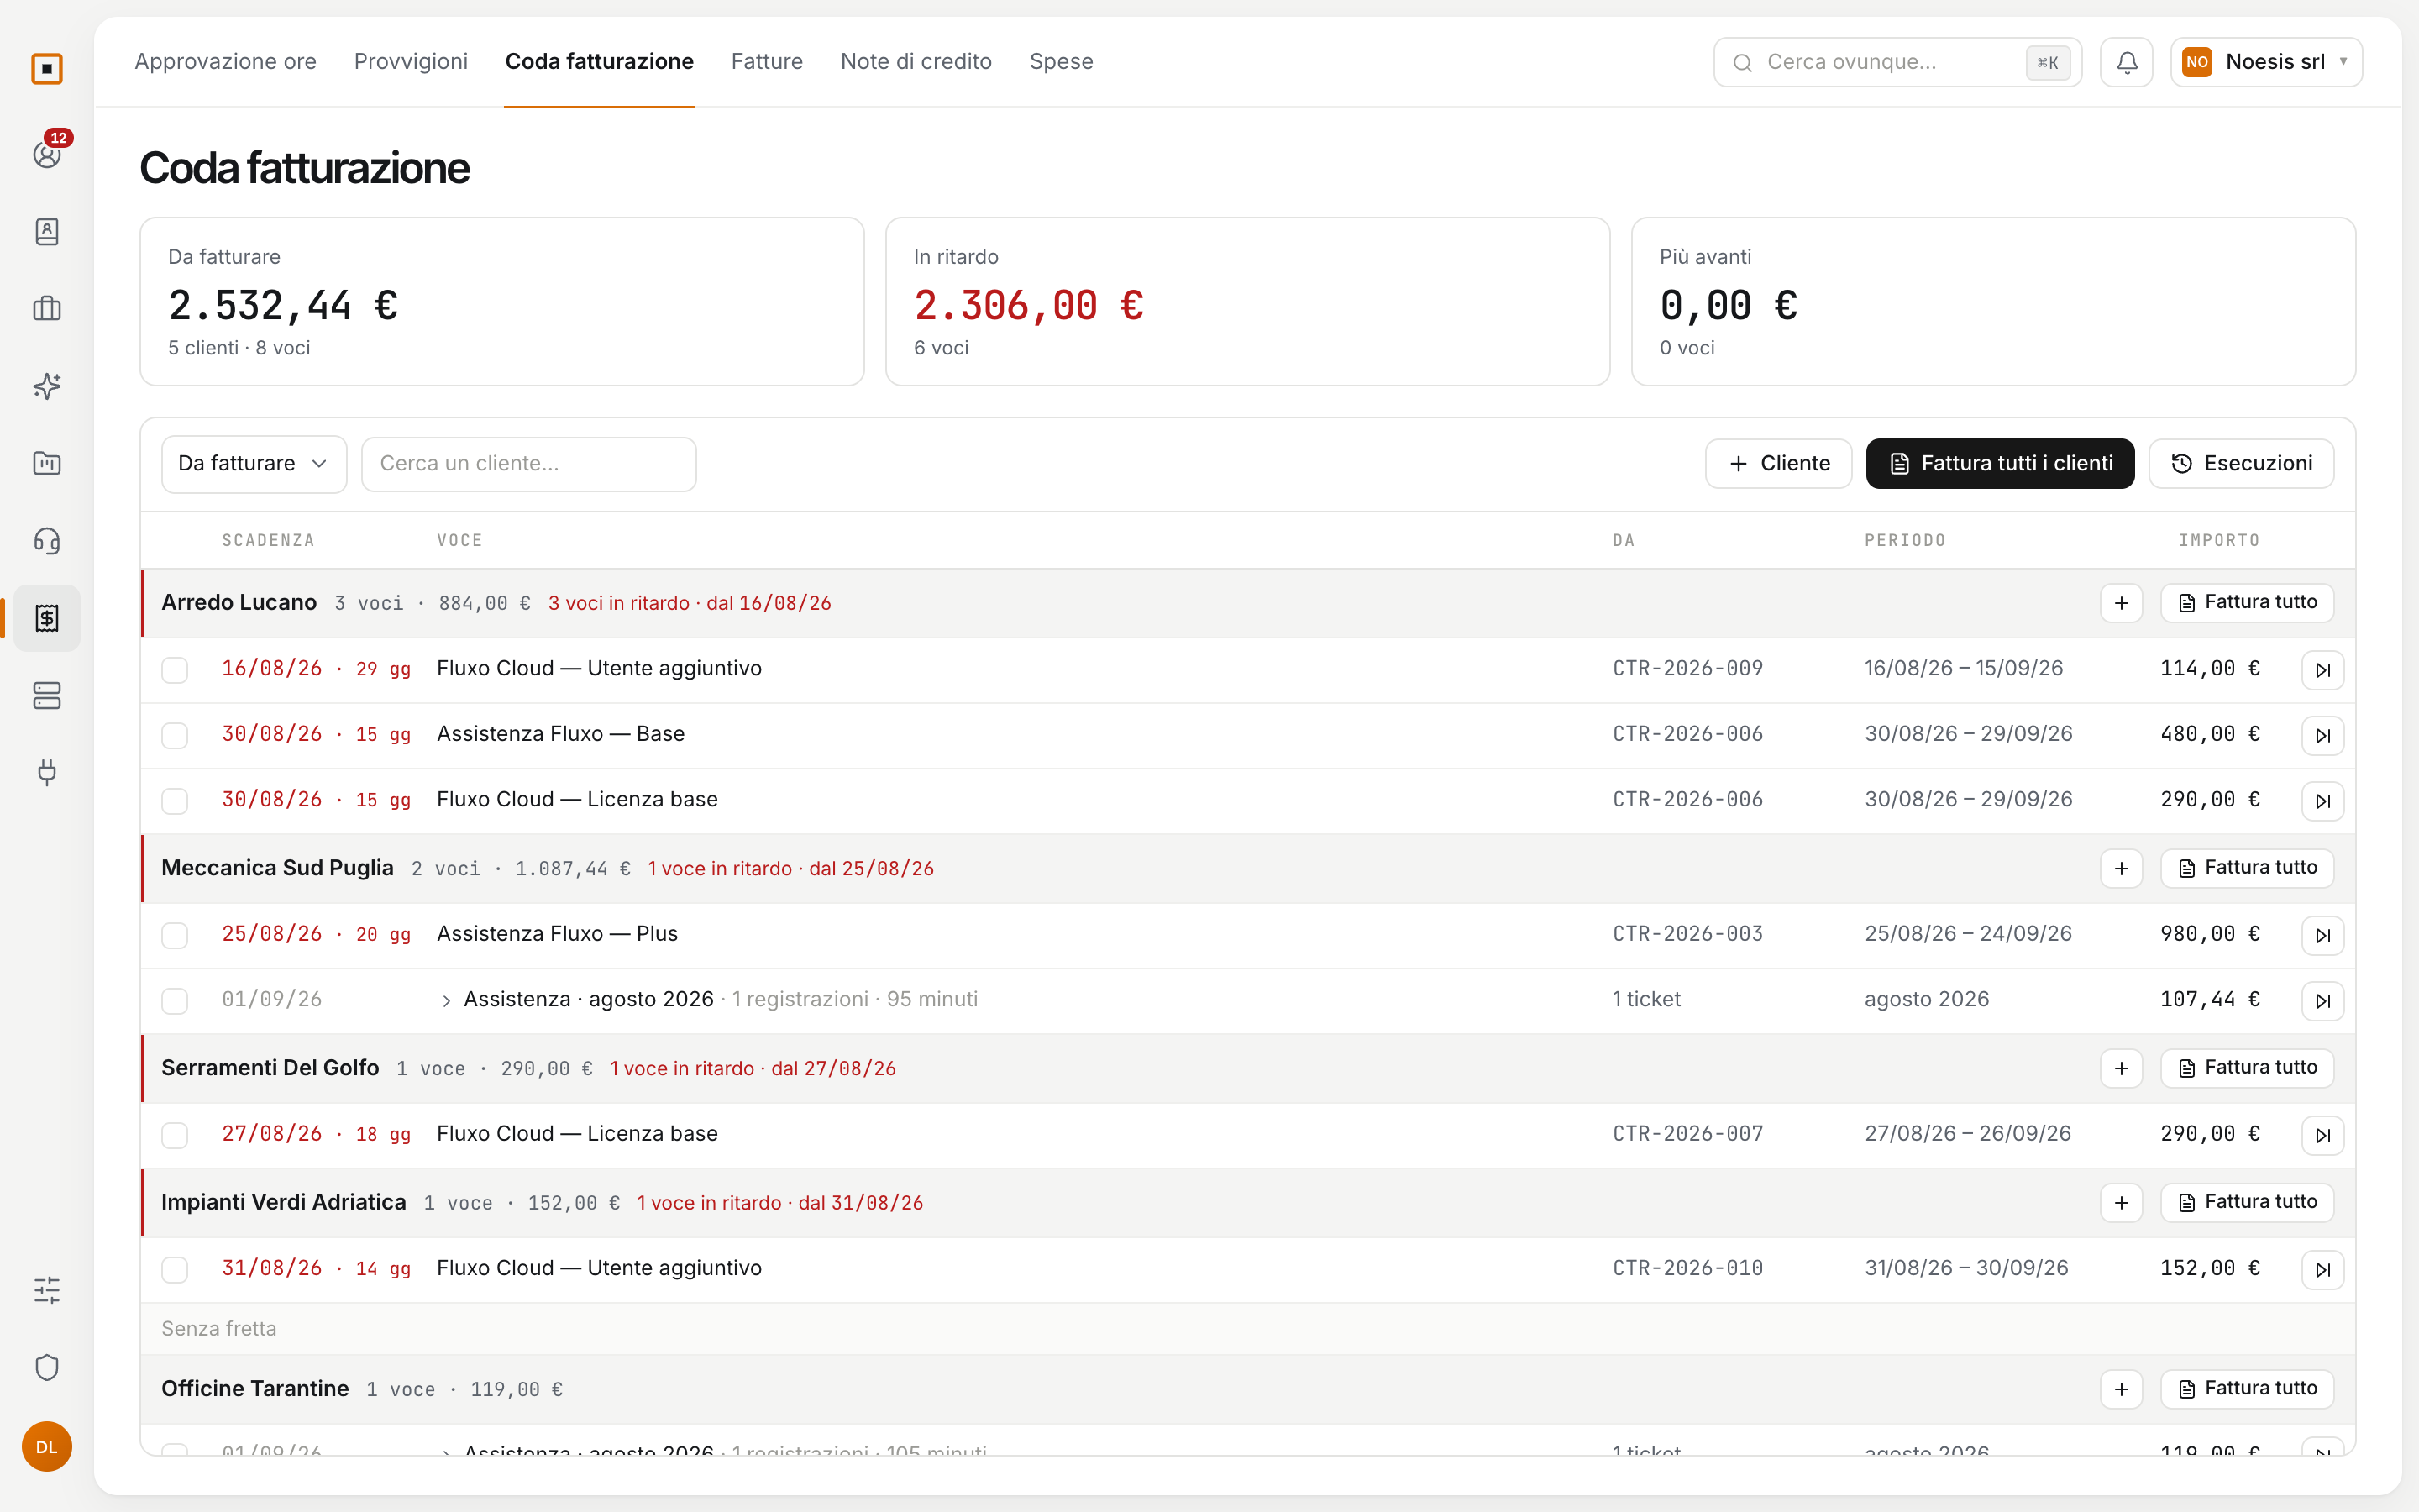Open the Noesis srl company switcher
The height and width of the screenshot is (1512, 2419).
coord(2266,62)
